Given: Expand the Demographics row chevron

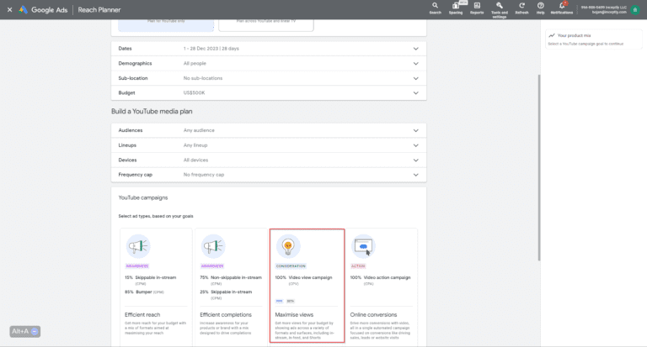Looking at the screenshot, I should coord(416,63).
